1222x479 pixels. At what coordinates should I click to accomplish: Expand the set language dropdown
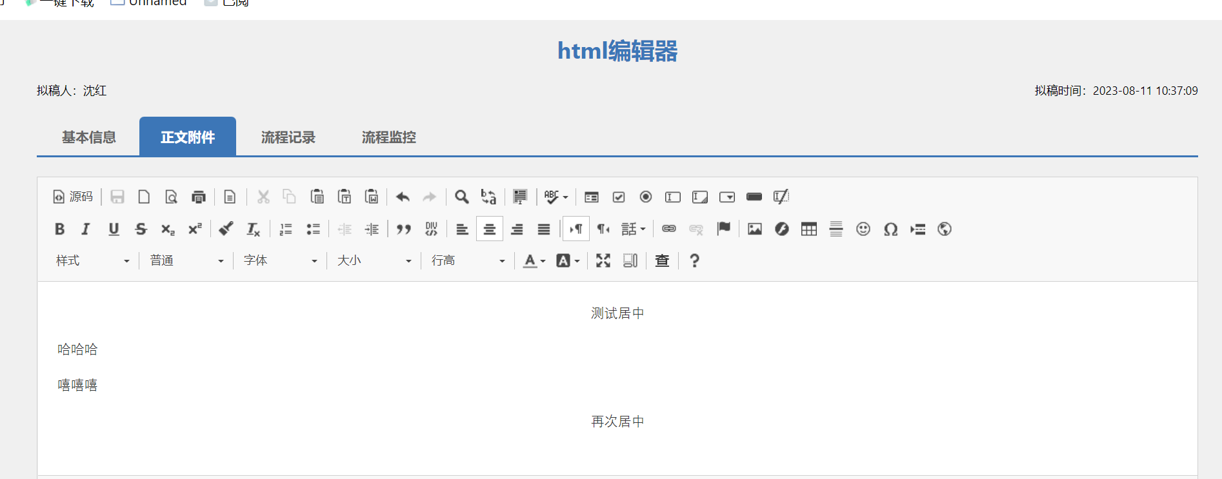click(633, 229)
